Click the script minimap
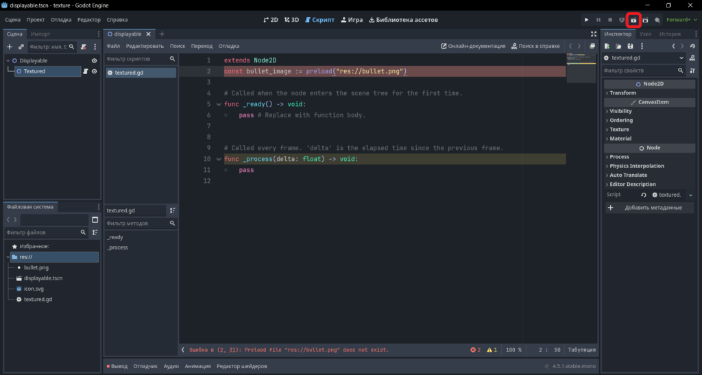Viewport: 702px width, 375px height. point(581,68)
